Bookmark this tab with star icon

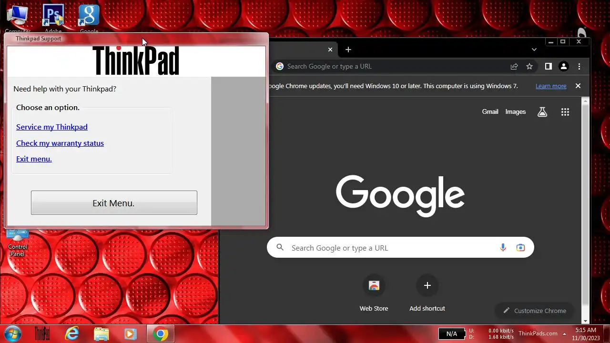[529, 67]
